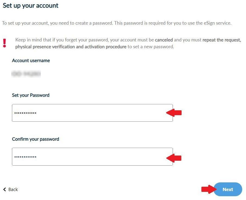Select the blurred account username value
Viewport: 246px width, 200px height.
pyautogui.click(x=26, y=73)
